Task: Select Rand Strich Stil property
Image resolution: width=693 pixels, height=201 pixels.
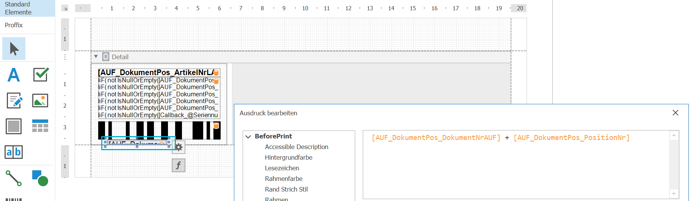Action: coord(286,189)
